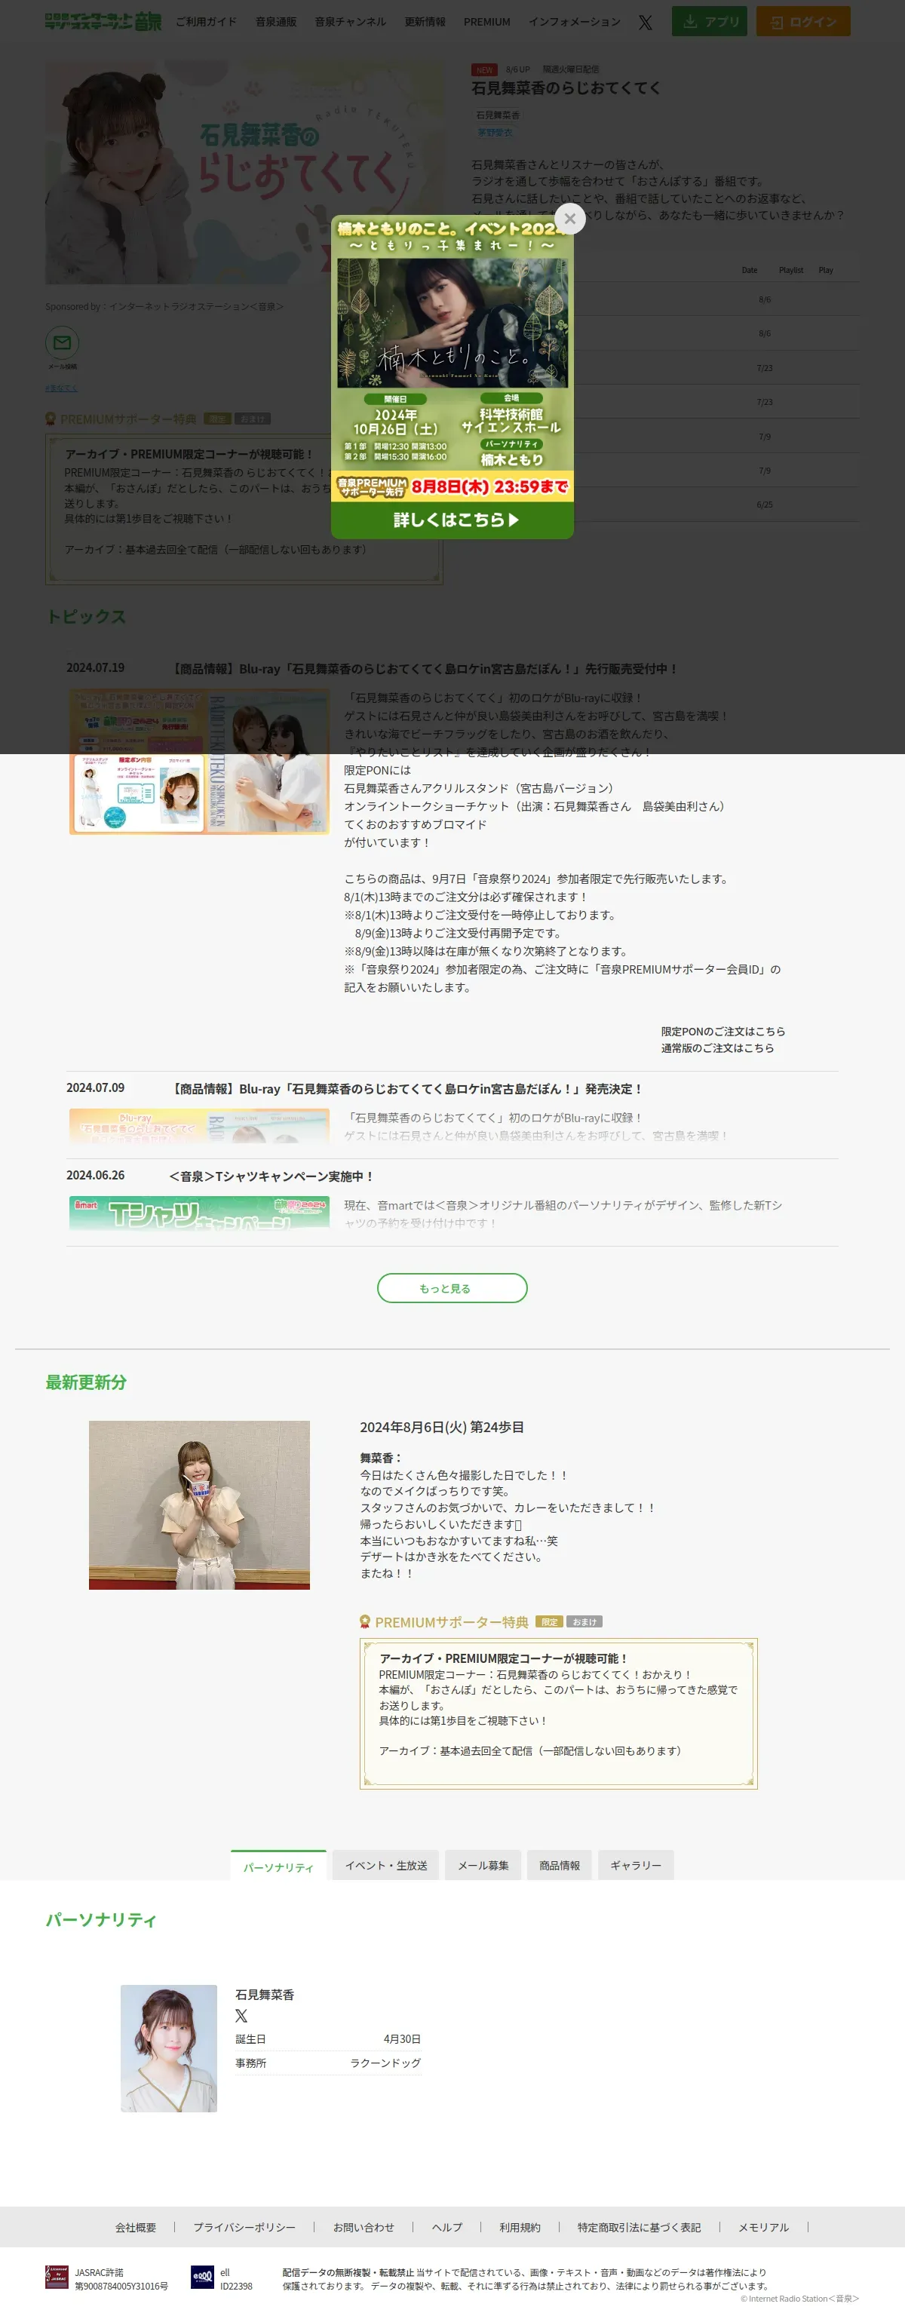
Task: Open the Blu-ray 限定PON product thumbnail
Action: [x=199, y=762]
